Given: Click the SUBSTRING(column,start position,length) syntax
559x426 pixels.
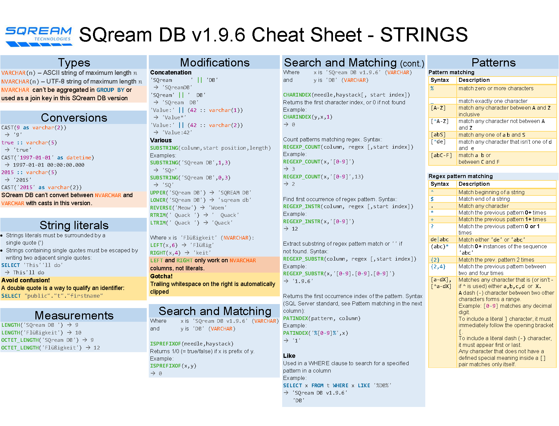Looking at the screenshot, I should click(x=210, y=148).
